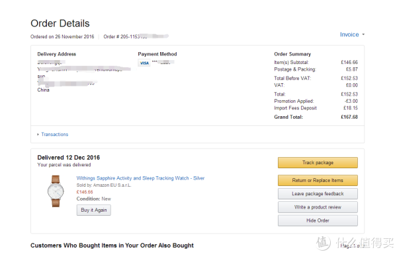Click the dropdown arrow beside Invoice
The height and width of the screenshot is (254, 397).
pos(363,34)
